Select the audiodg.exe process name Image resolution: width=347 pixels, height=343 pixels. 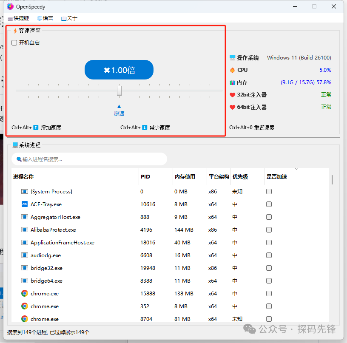[x=46, y=255]
